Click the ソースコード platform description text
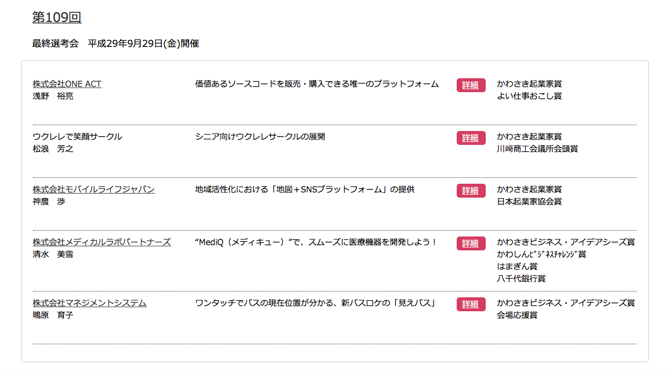 (x=317, y=84)
